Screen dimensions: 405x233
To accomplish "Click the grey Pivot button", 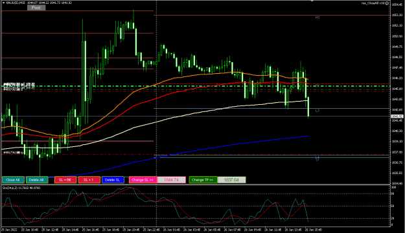I will click(x=36, y=8).
